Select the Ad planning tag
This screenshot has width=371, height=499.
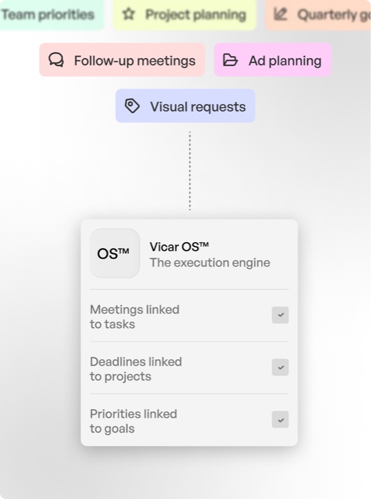273,60
